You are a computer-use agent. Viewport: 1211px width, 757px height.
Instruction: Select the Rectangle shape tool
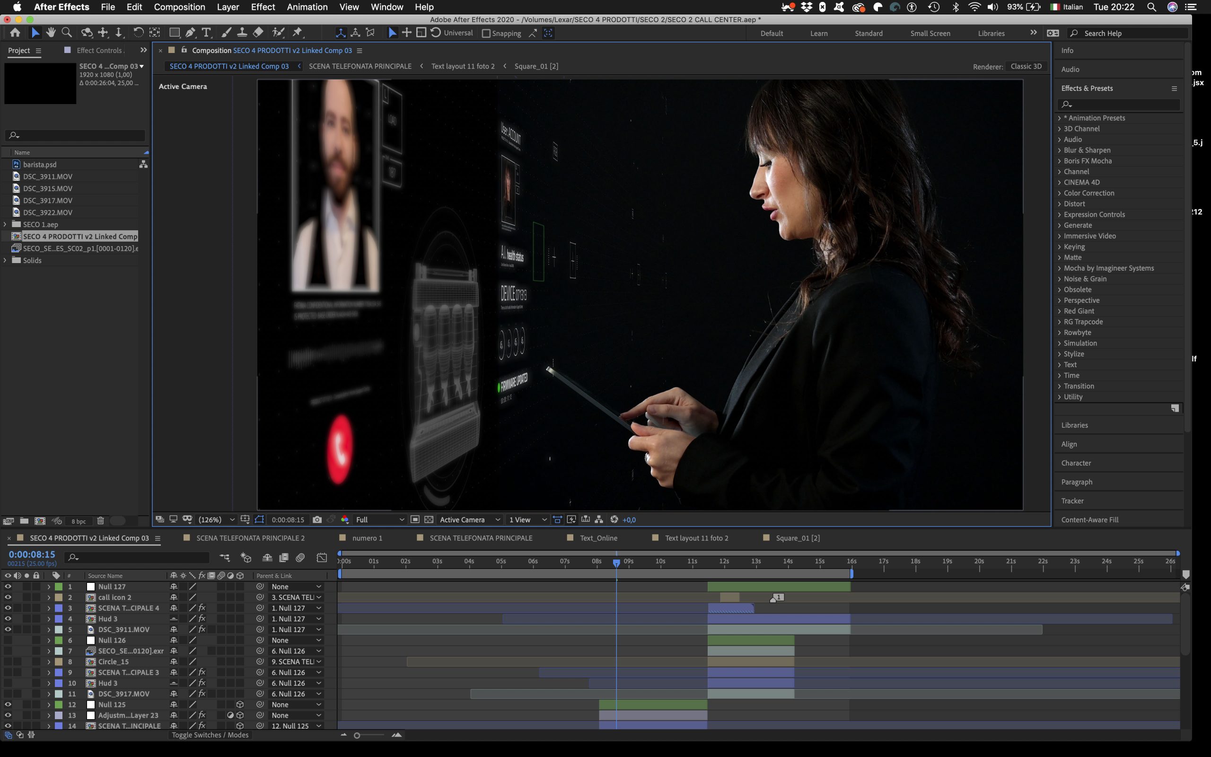pyautogui.click(x=174, y=33)
